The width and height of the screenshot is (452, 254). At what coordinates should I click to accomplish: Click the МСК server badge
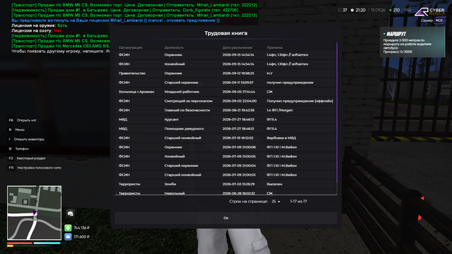click(439, 20)
